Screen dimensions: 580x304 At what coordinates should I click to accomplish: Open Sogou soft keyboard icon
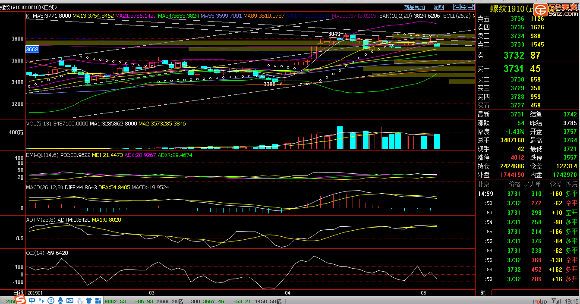click(70, 300)
